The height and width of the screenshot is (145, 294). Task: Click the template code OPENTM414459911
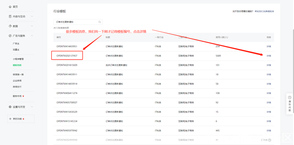point(67,74)
